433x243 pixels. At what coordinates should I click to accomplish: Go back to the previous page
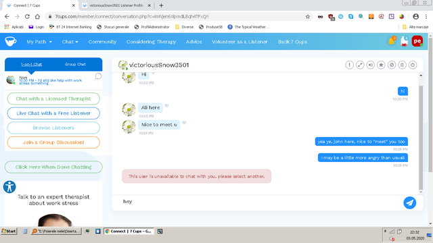tap(7, 16)
